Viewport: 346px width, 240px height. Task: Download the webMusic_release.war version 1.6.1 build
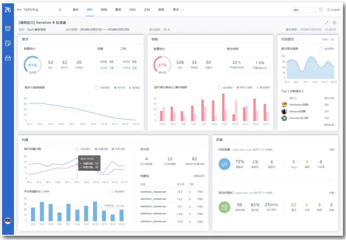[x=190, y=207]
